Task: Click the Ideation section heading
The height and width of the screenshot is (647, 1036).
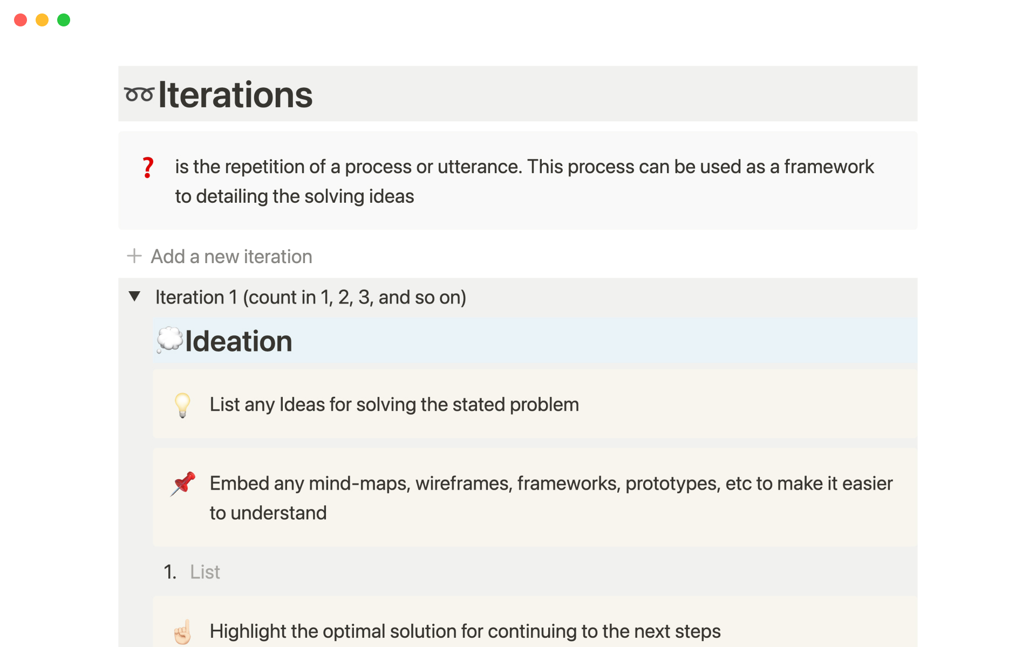Action: click(x=238, y=341)
